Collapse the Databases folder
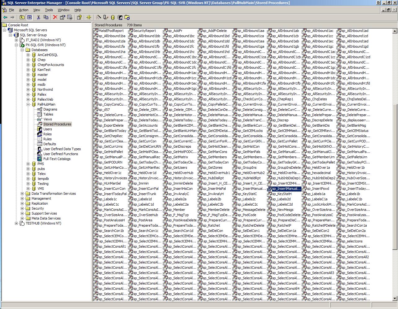Image resolution: width=398 pixels, height=309 pixels. [22, 50]
